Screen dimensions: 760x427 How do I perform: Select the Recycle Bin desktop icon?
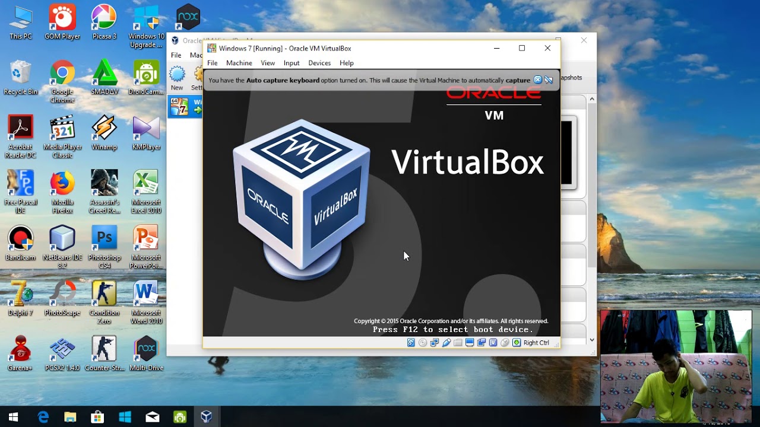click(21, 78)
